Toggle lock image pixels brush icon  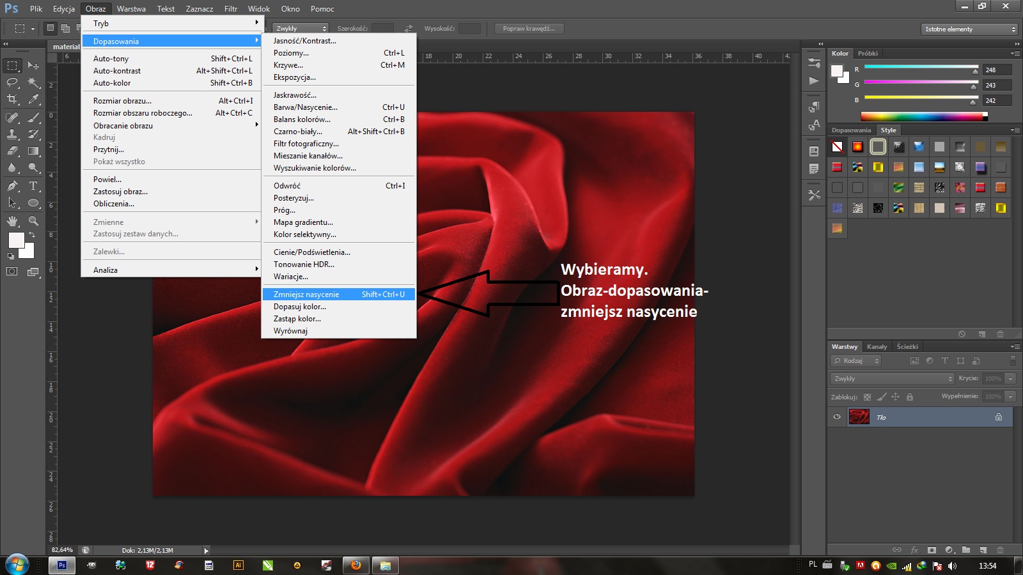click(x=882, y=397)
